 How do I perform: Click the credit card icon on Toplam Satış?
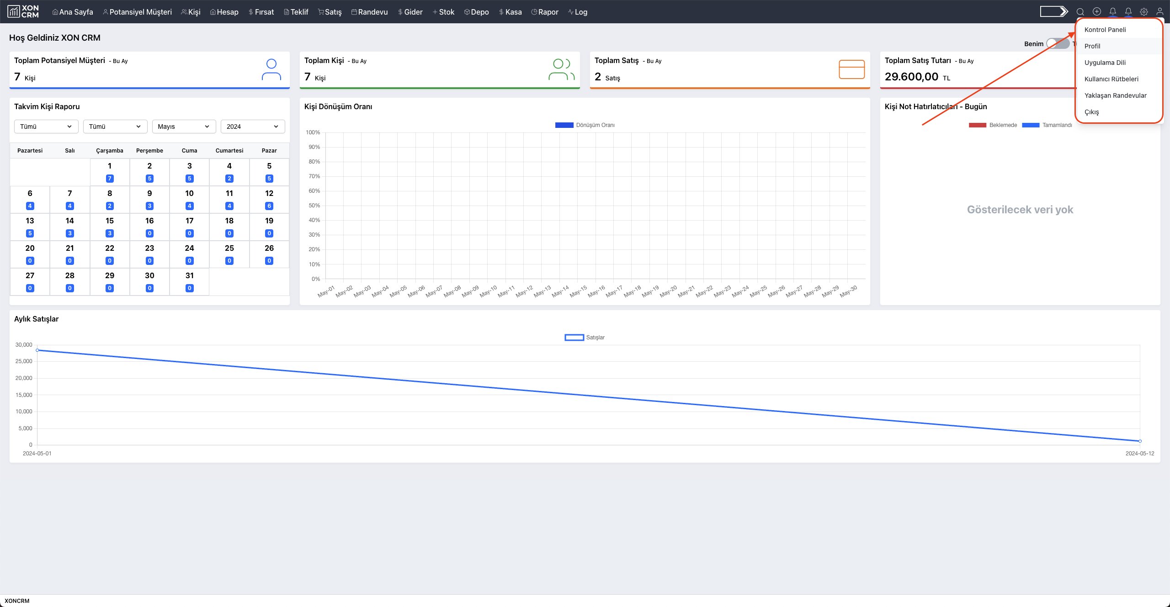pos(851,69)
